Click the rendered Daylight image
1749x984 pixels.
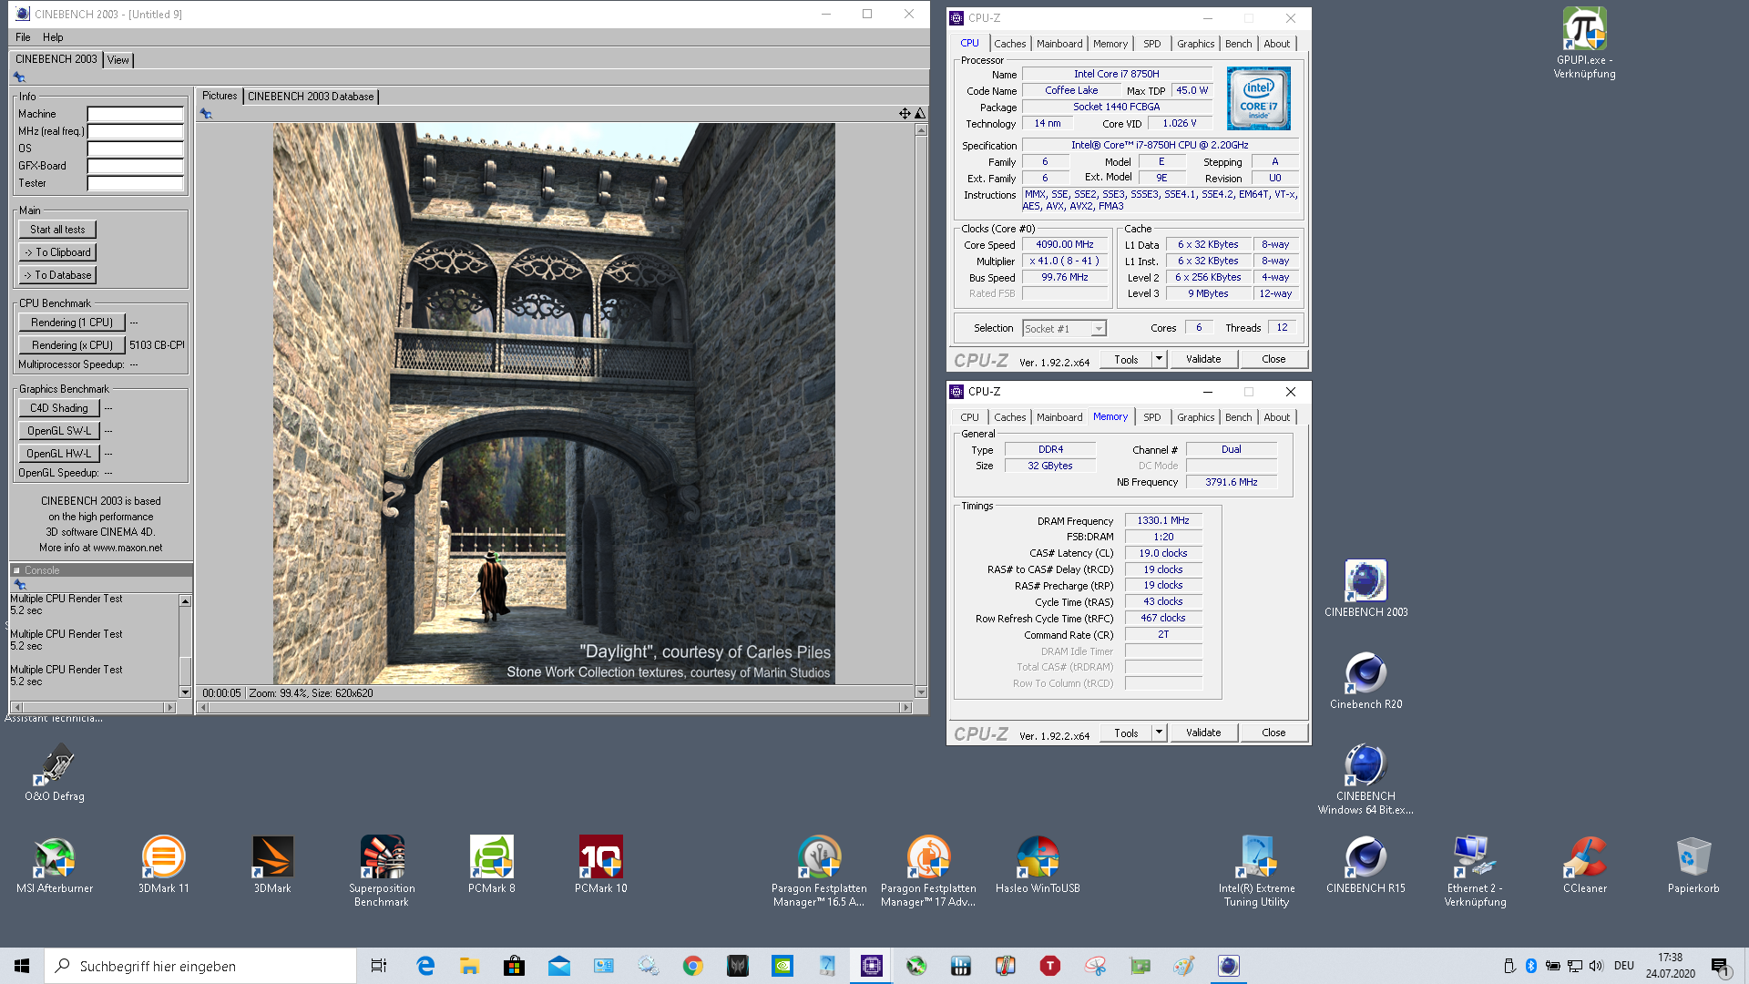click(x=554, y=404)
